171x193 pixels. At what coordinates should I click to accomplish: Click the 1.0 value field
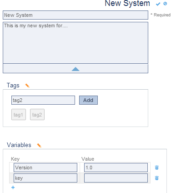pos(116,168)
